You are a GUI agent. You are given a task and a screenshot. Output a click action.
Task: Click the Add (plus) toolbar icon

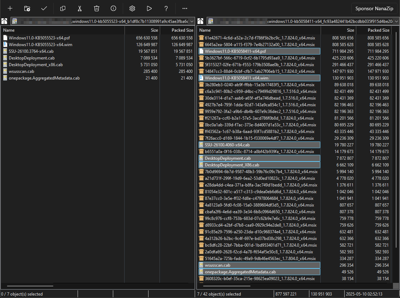[x=10, y=8]
